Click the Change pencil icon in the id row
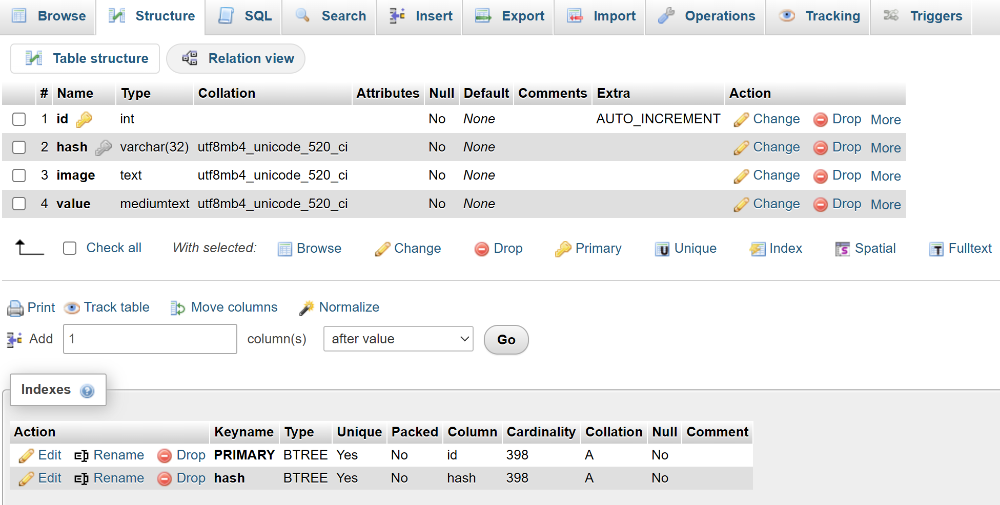Screen dimensions: 1000x505 [741, 120]
